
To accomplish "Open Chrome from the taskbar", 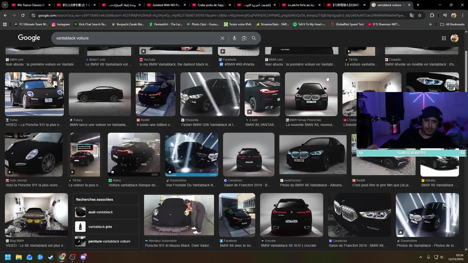I will point(61,257).
